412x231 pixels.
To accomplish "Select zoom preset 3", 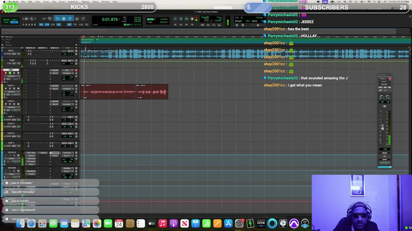I will [x=29, y=25].
